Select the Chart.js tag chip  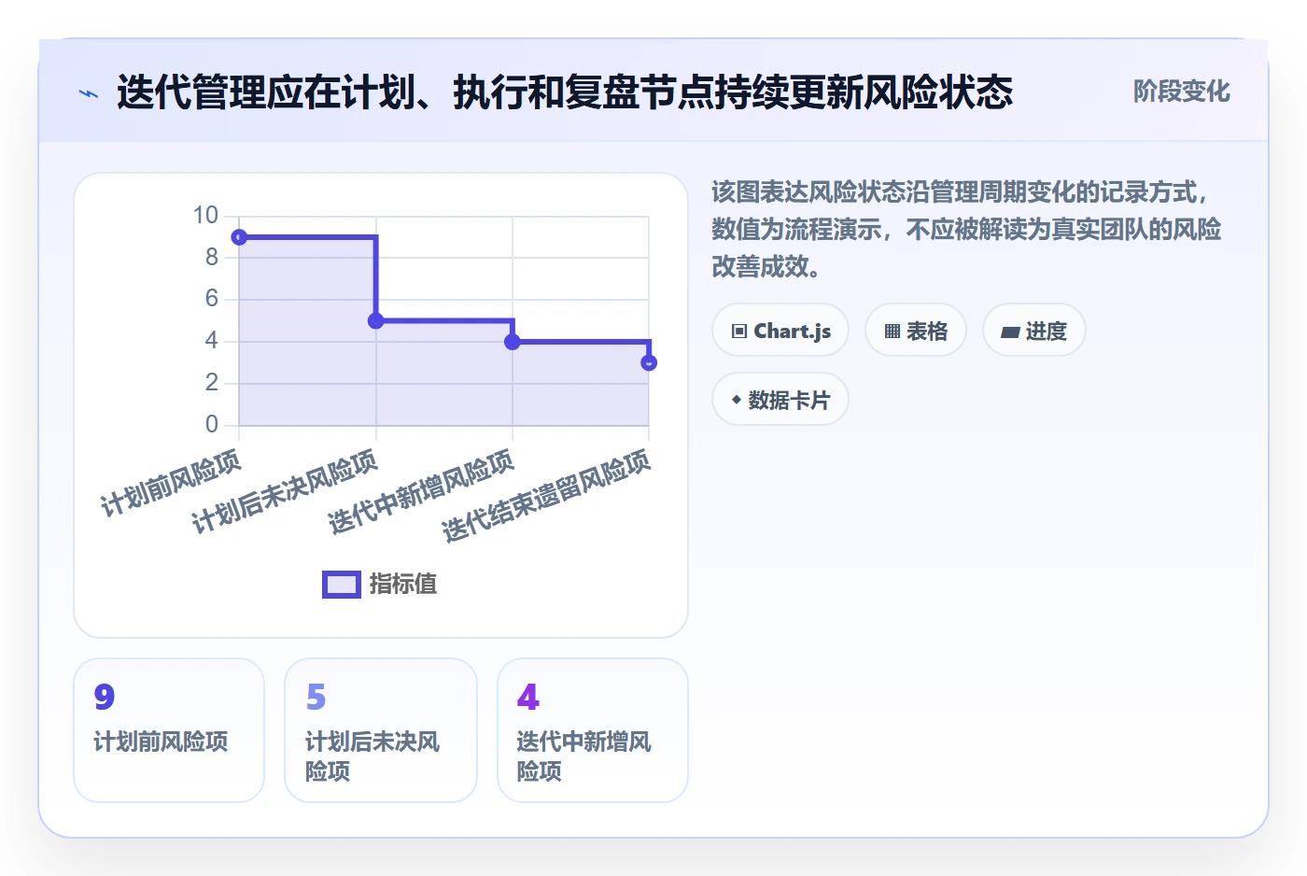[x=780, y=331]
